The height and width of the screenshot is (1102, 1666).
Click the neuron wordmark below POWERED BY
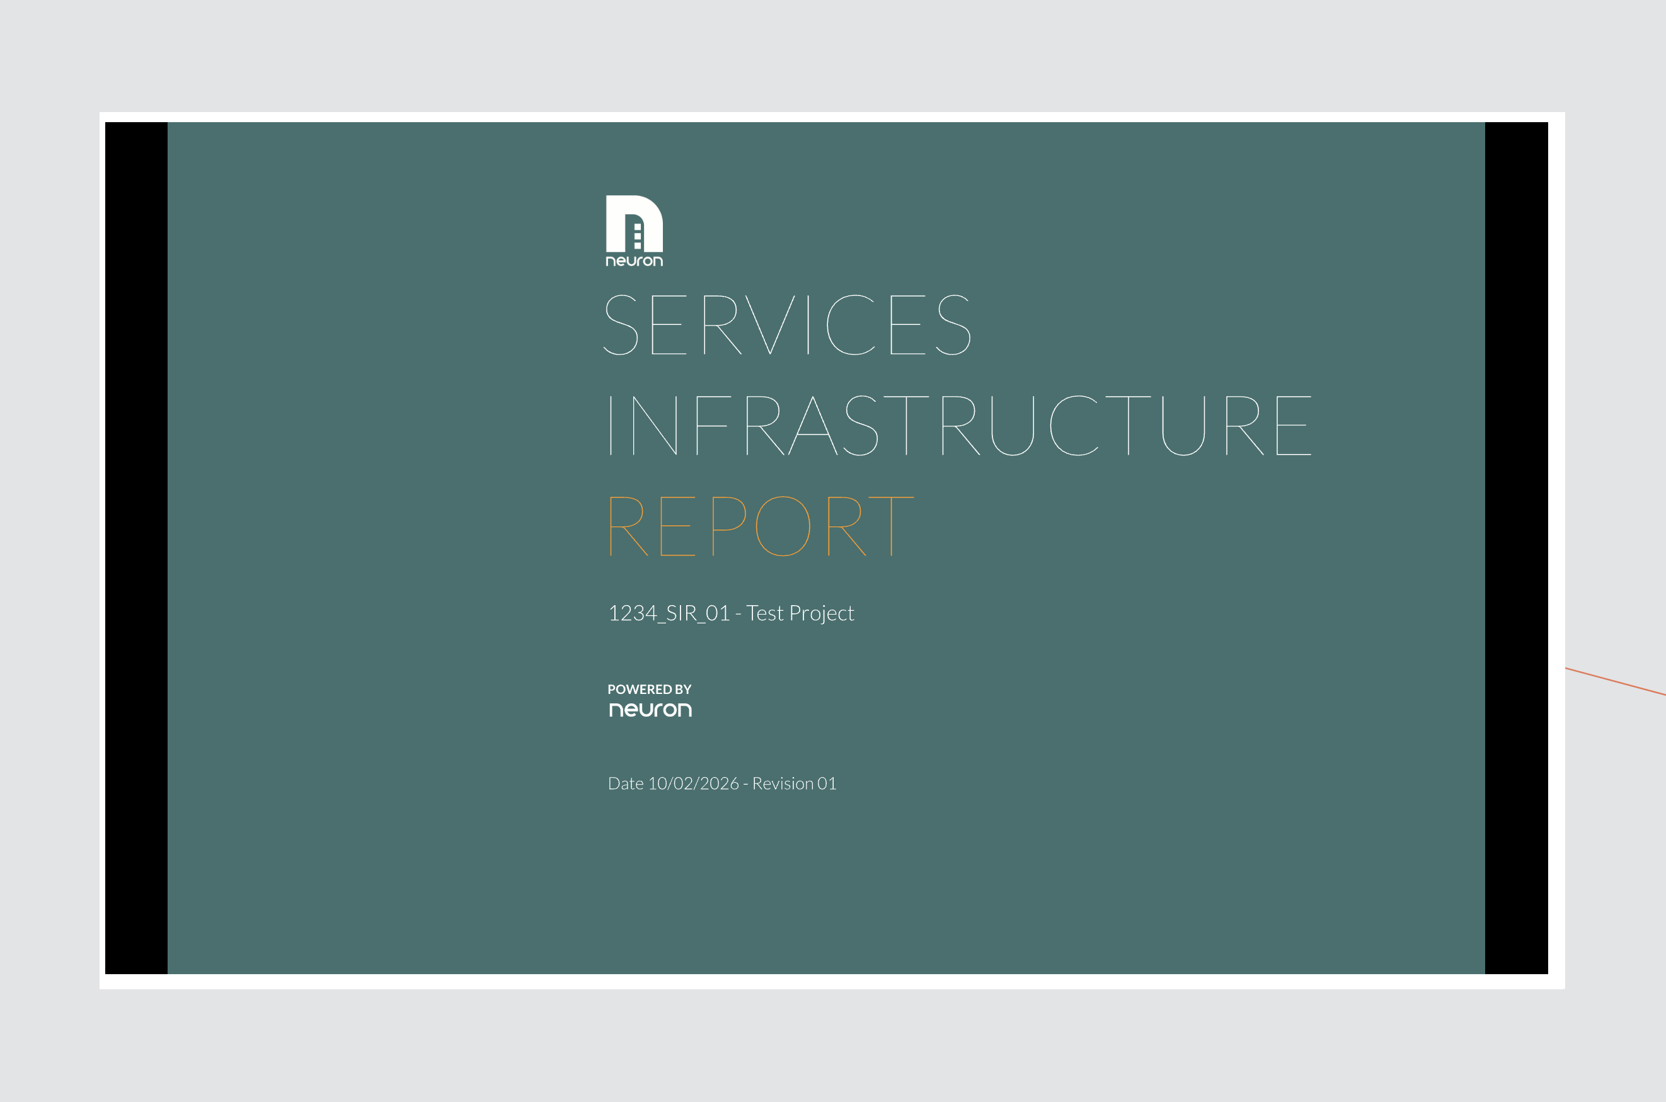point(650,710)
